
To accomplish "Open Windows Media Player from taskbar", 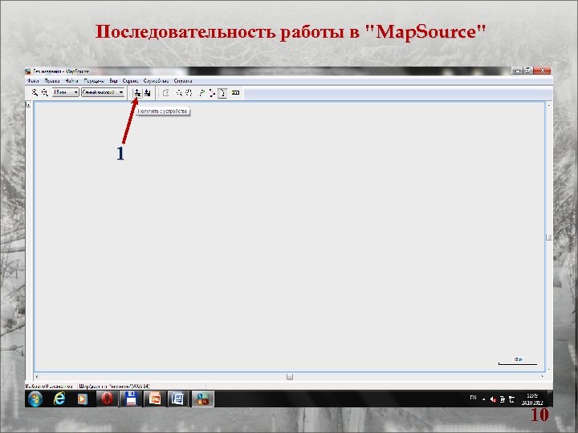I will tap(83, 399).
